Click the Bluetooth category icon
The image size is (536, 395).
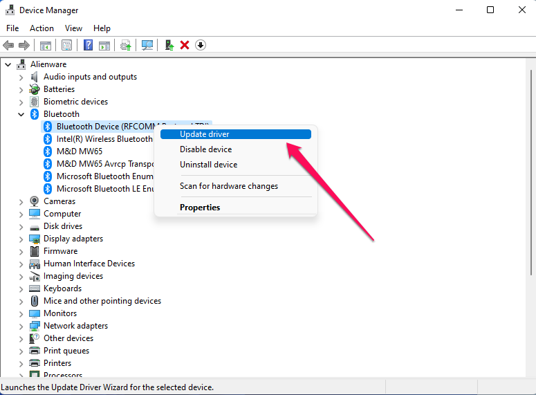tap(35, 114)
